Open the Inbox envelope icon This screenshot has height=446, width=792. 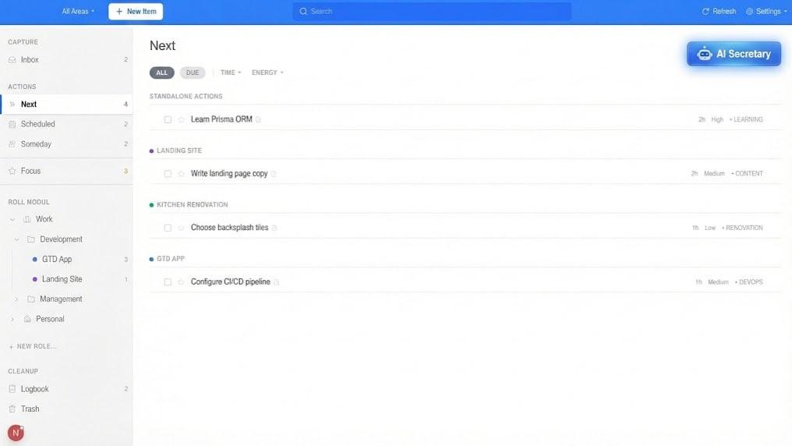pyautogui.click(x=12, y=59)
